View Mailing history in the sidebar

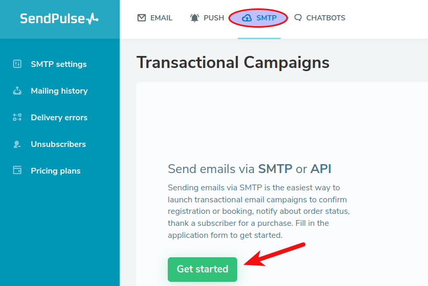59,91
